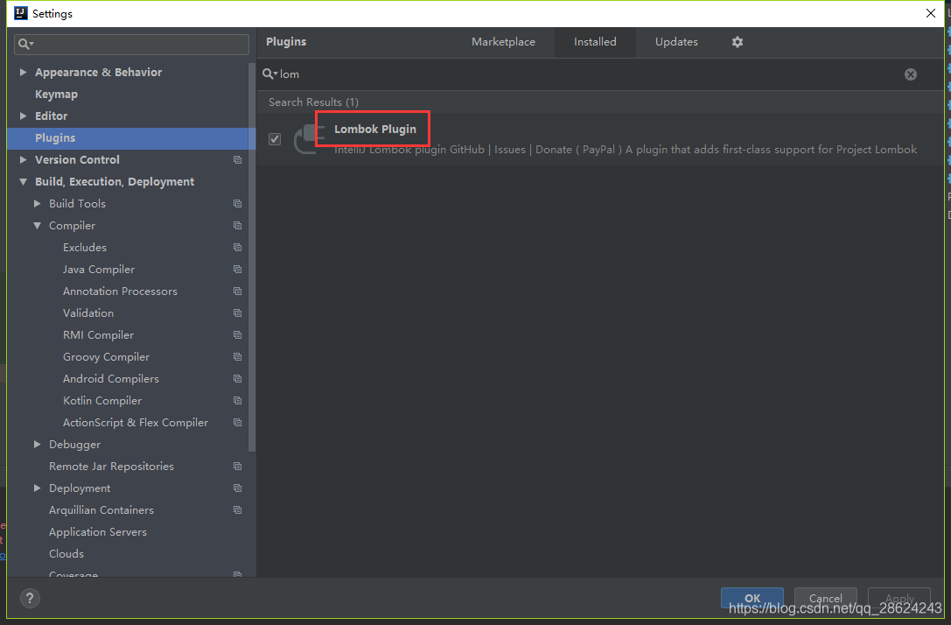Expand the Editor section arrow
The image size is (951, 625).
[x=23, y=116]
